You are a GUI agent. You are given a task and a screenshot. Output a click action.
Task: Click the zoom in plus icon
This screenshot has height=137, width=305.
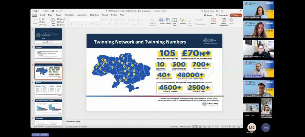(x=230, y=127)
